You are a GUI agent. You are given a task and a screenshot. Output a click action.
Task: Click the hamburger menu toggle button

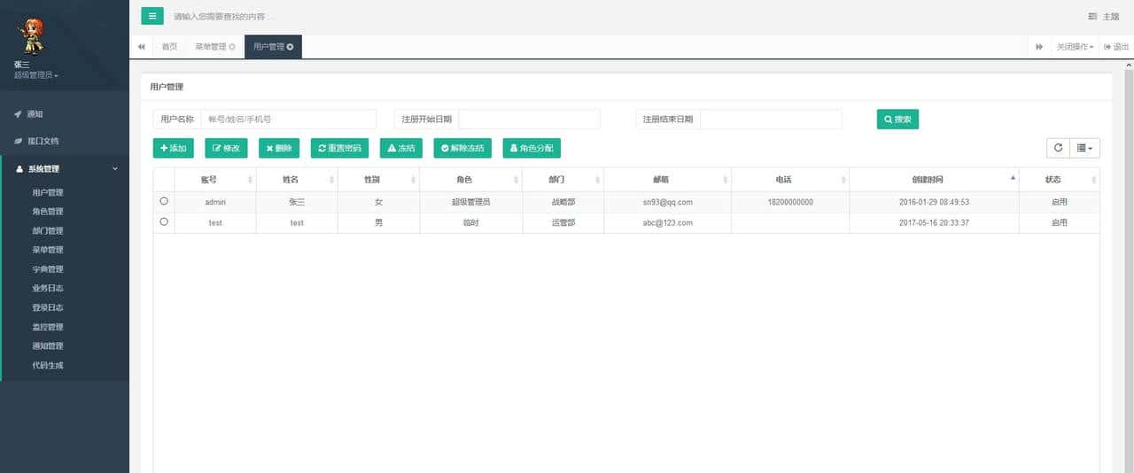pyautogui.click(x=152, y=16)
